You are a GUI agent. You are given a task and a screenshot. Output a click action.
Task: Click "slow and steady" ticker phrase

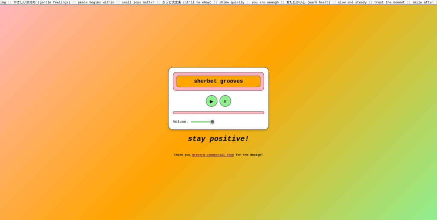(x=352, y=3)
